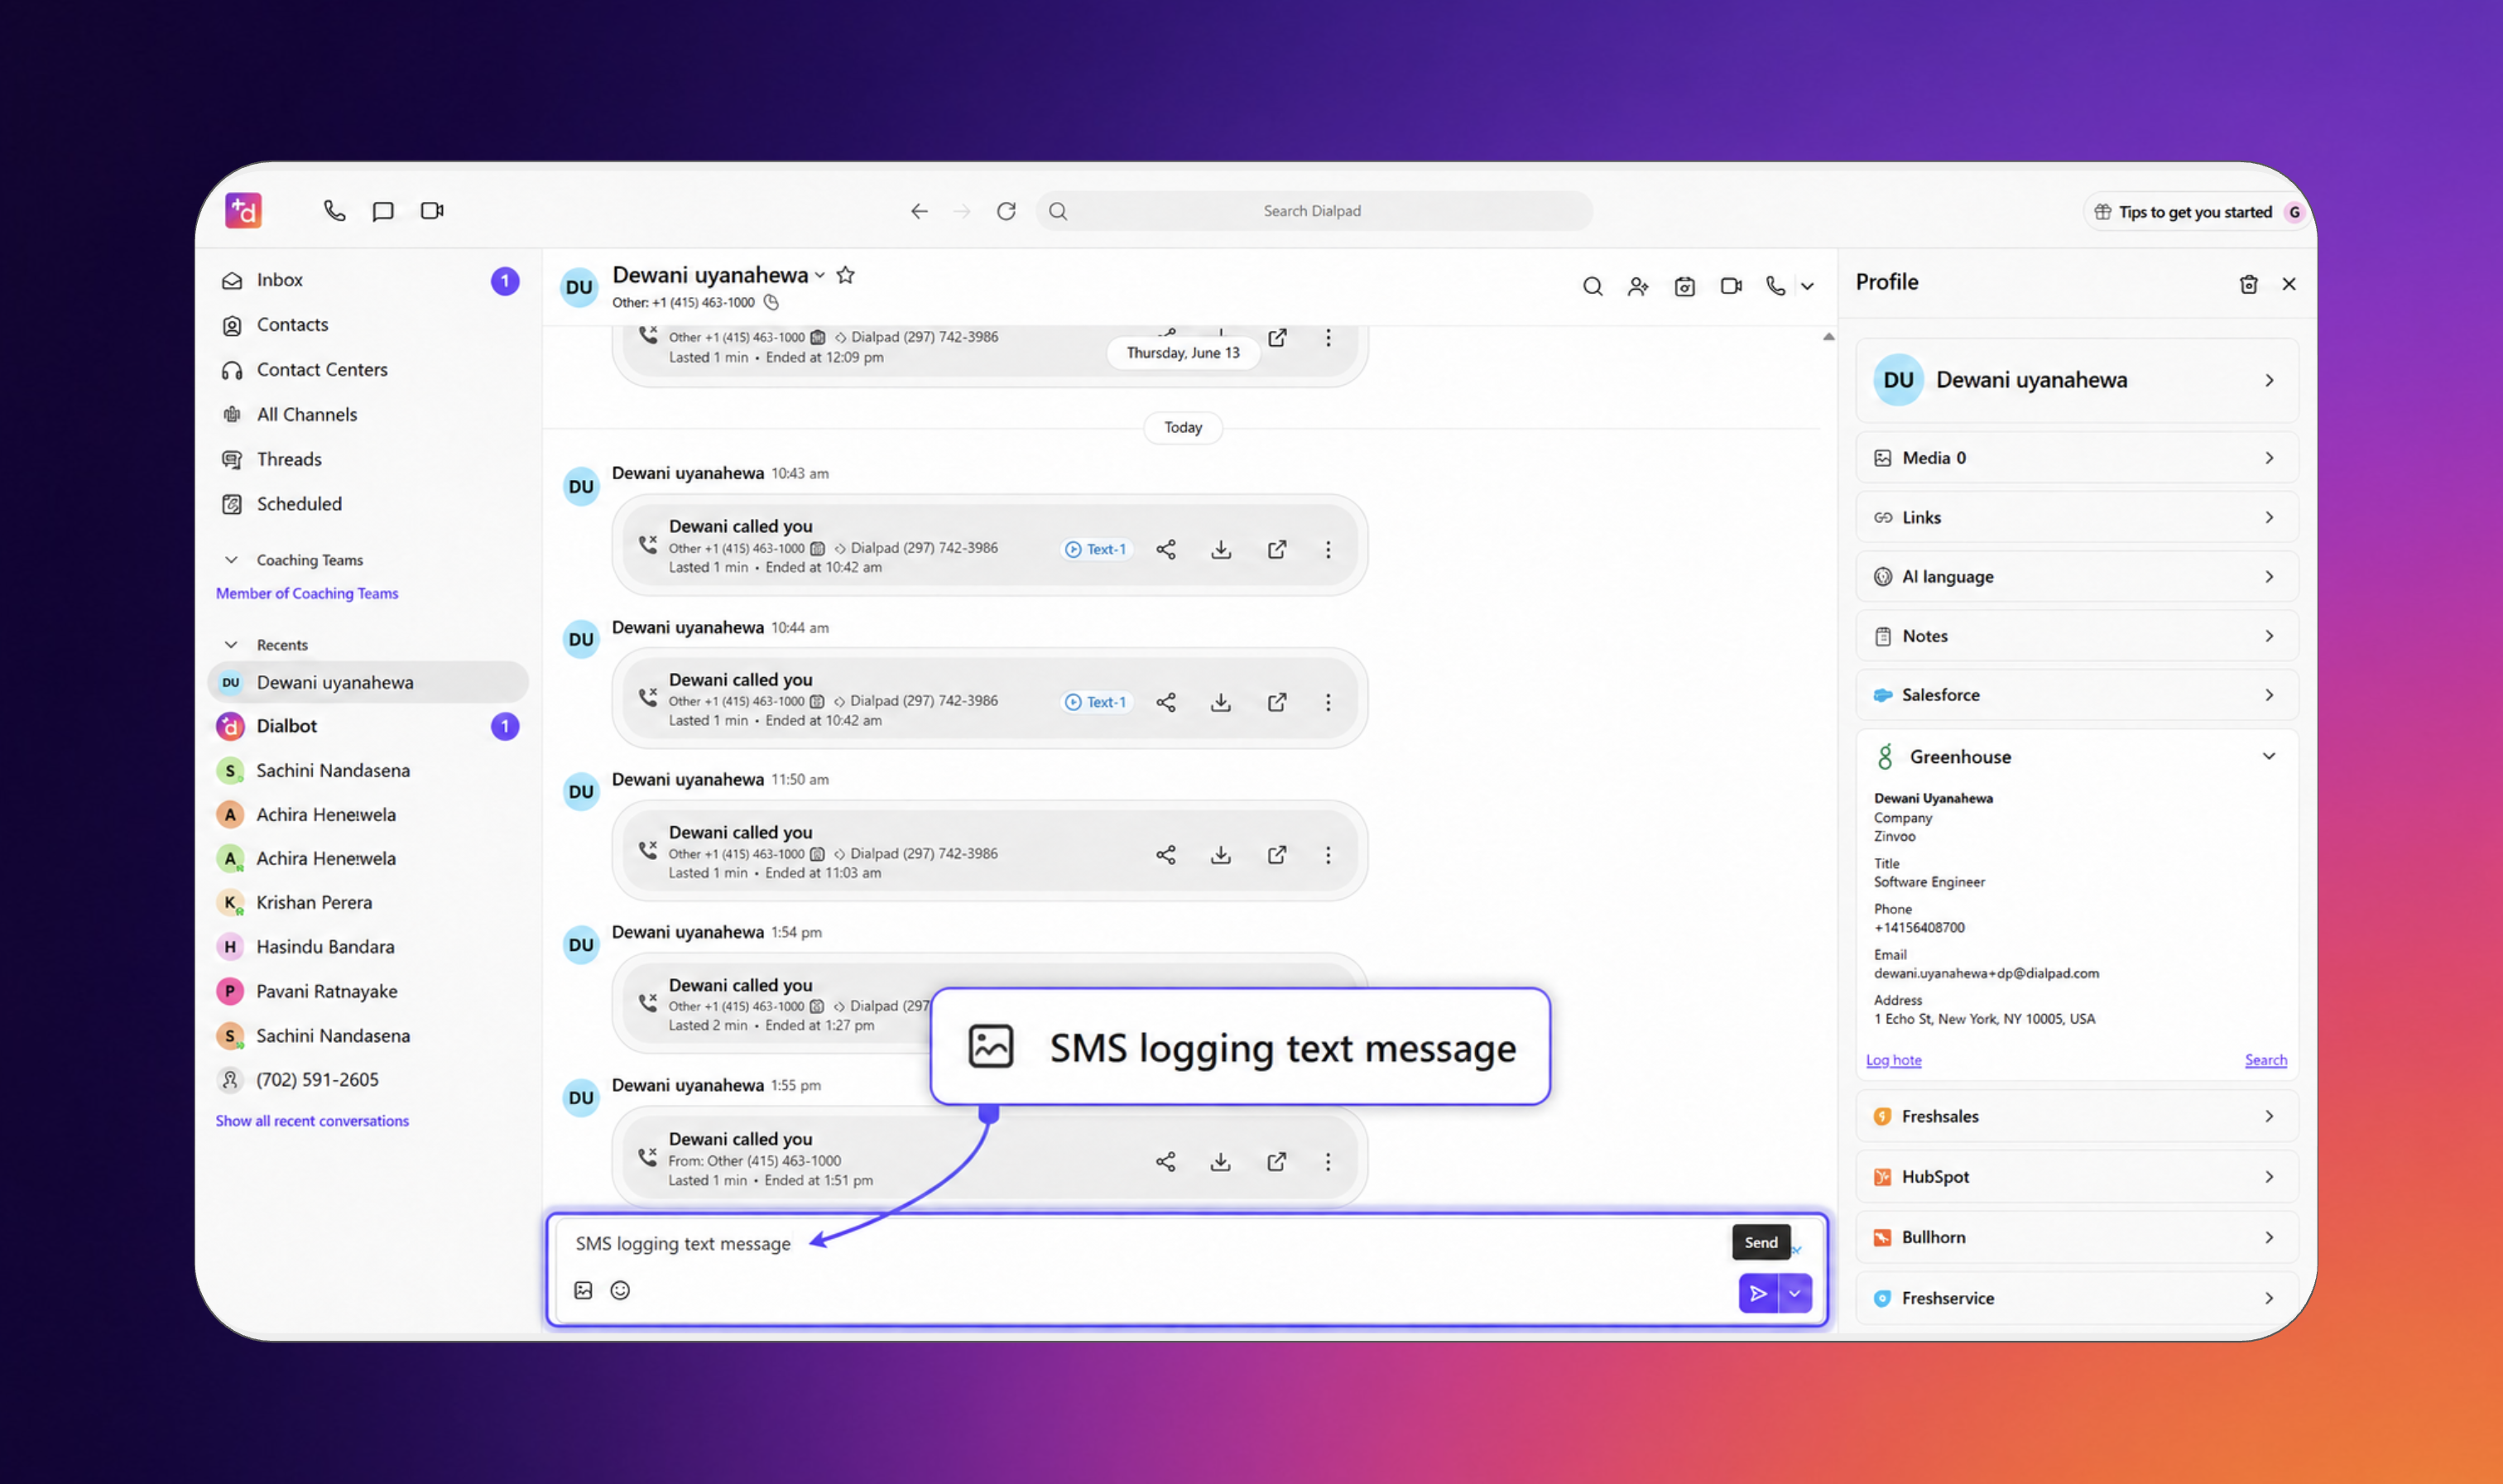
Task: Search within the conversation magnifier icon
Action: tap(1592, 287)
